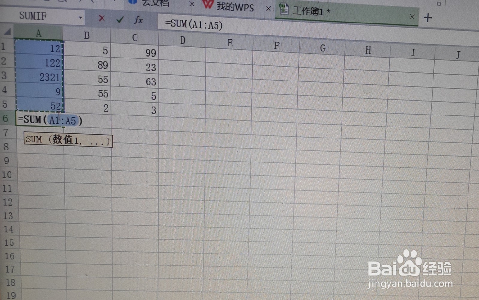Viewport: 479px width, 300px height.
Task: Select column J header
Action: click(457, 55)
